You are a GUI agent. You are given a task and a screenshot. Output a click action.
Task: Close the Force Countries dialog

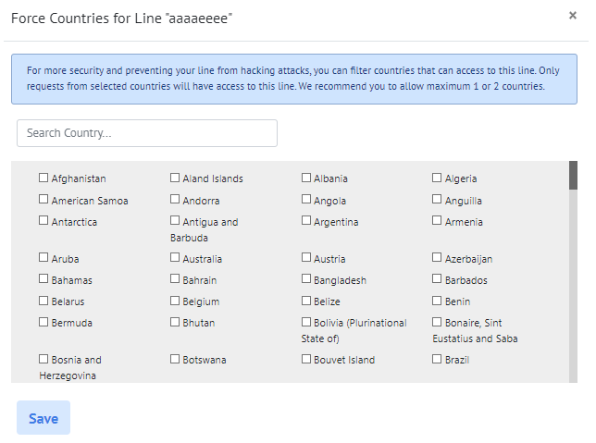point(572,16)
